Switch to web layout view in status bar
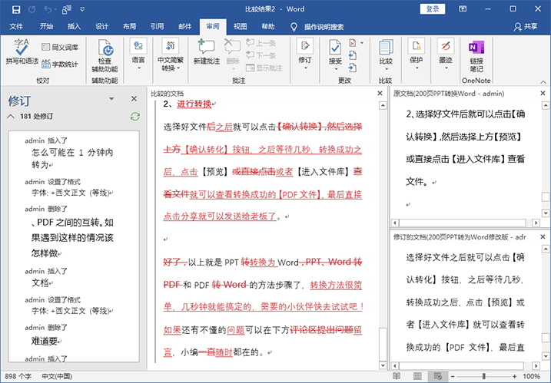 (437, 377)
